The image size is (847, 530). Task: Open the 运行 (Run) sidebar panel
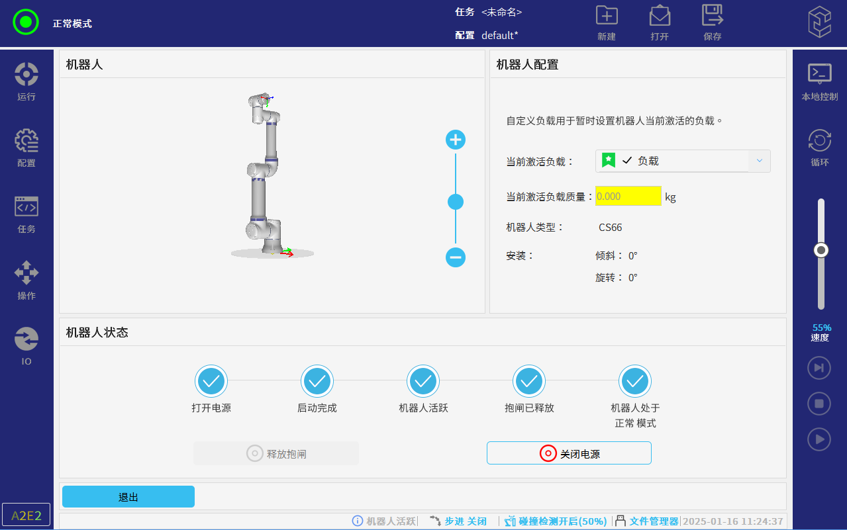coord(26,81)
